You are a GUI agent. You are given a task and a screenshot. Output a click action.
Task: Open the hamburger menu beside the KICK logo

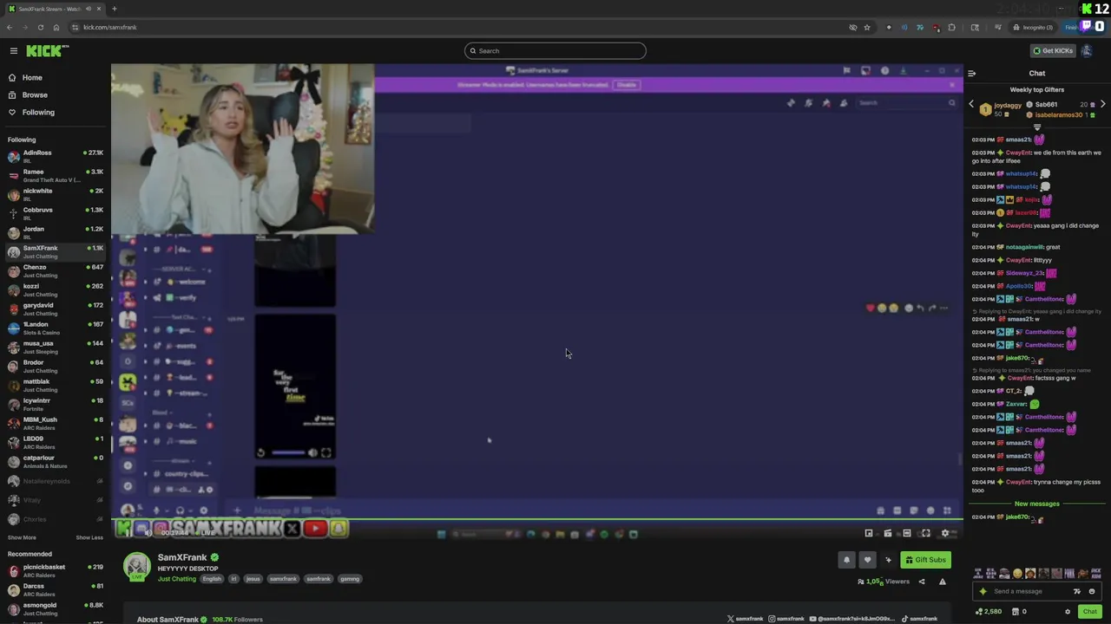tap(13, 50)
